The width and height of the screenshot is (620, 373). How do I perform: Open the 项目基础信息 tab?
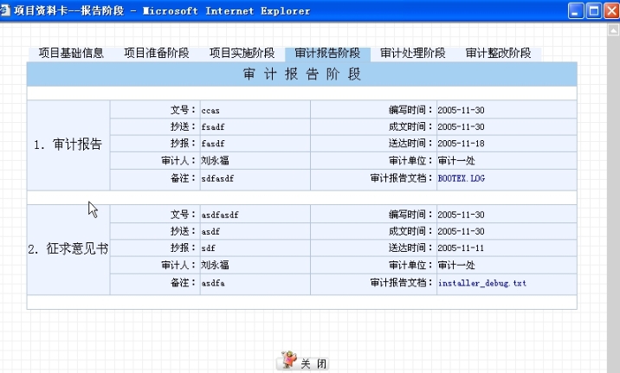[x=71, y=53]
